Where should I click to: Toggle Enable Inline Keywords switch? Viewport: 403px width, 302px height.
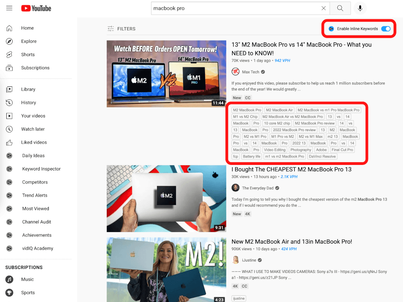tap(386, 29)
